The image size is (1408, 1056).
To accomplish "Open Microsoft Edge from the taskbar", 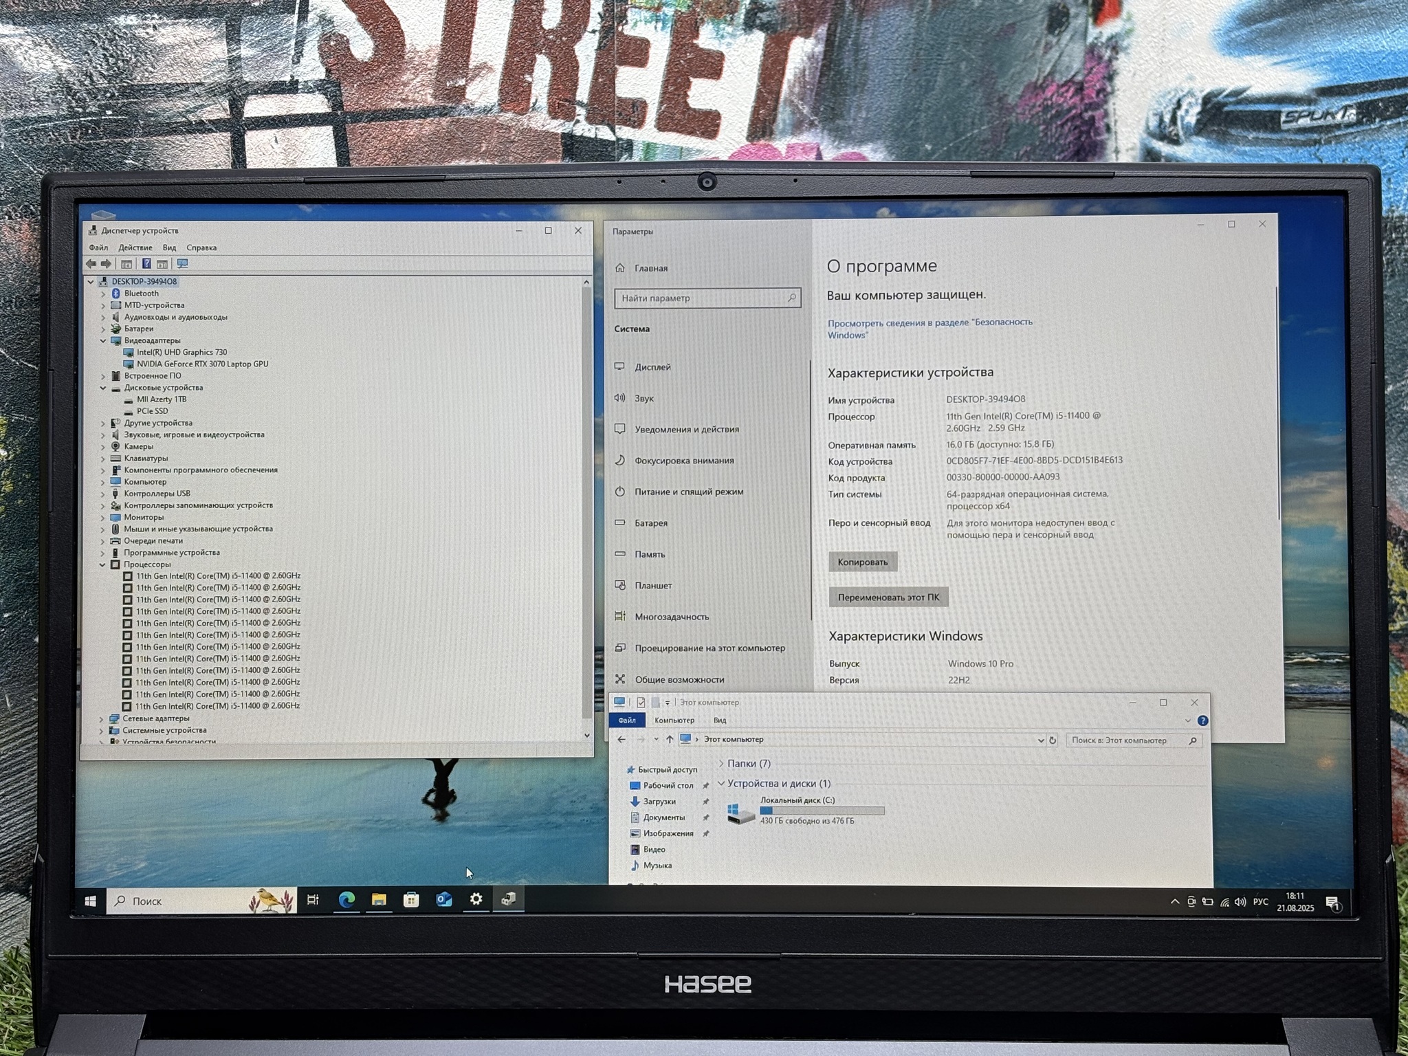I will point(346,899).
